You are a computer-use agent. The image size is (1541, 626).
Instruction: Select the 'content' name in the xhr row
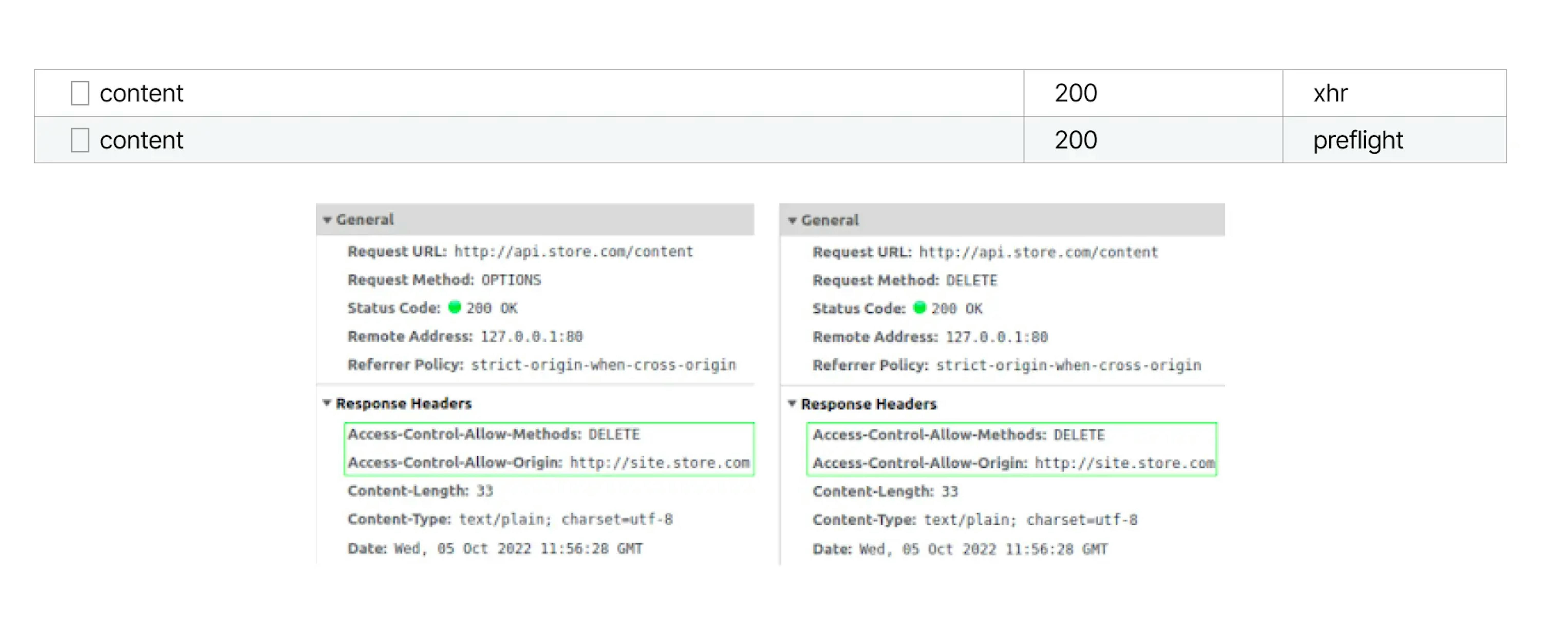[x=141, y=93]
